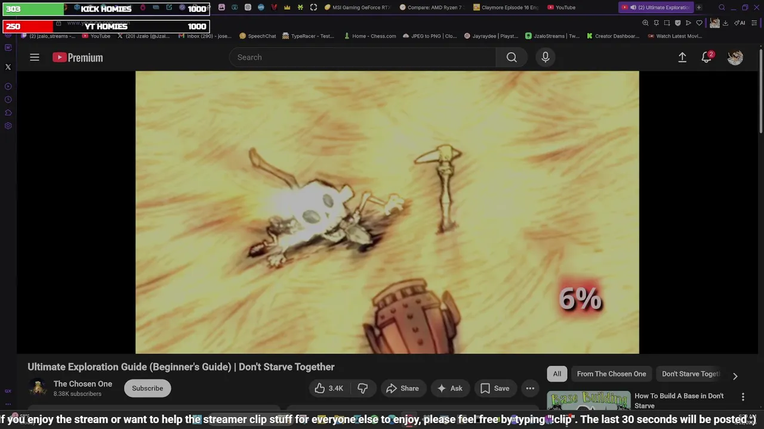Click the YouTube search magnifier button
The image size is (764, 429).
coord(512,57)
